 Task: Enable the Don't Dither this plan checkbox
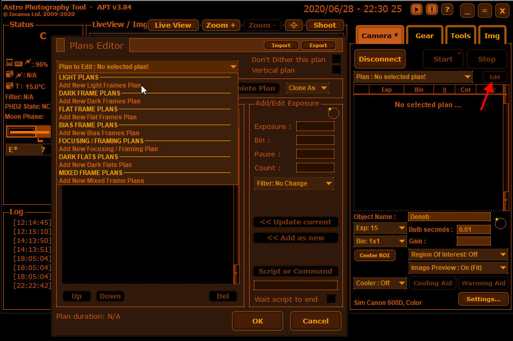click(336, 59)
